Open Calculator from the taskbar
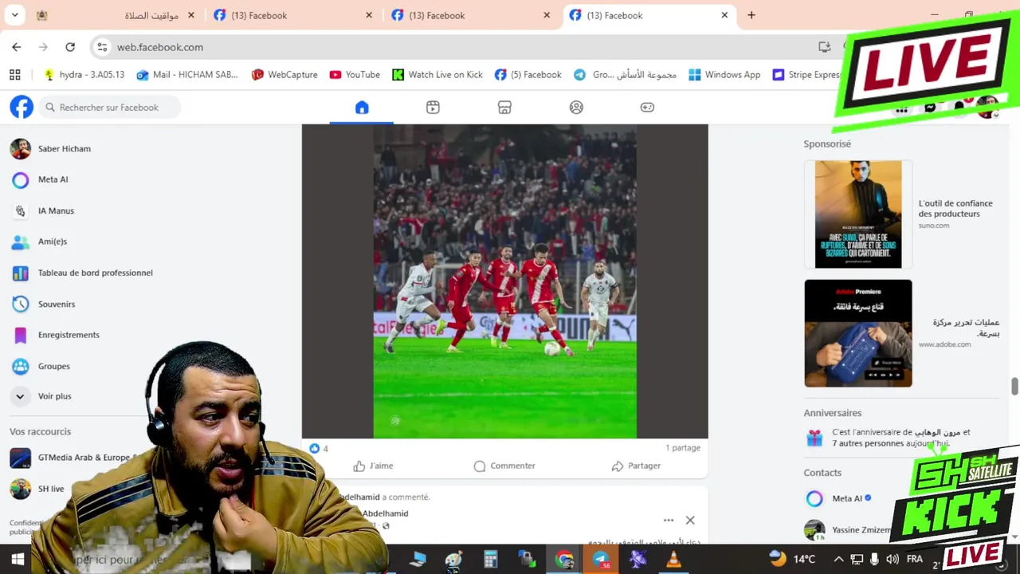 (x=490, y=560)
